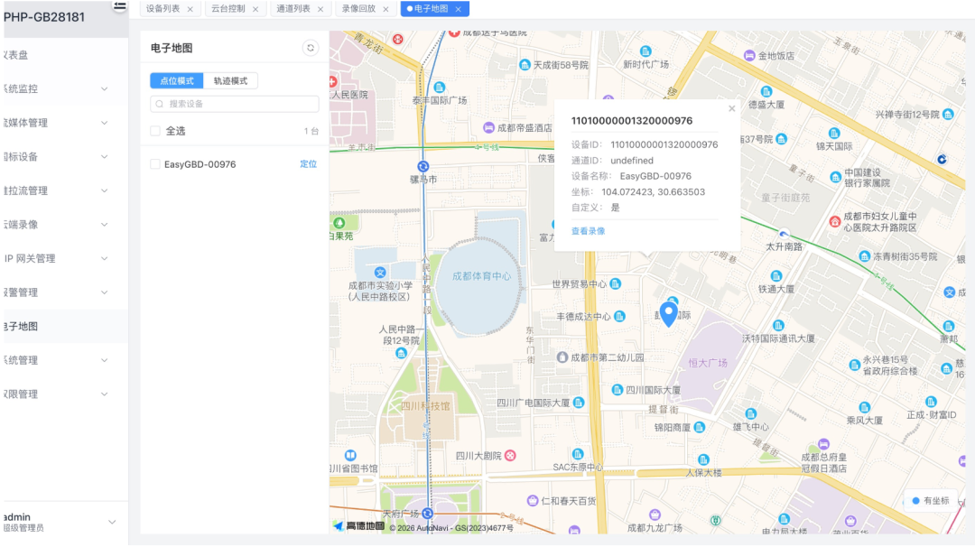Click the 四川广电国际大厦 building icon
Viewport: 975px width, 547px height.
coord(579,403)
